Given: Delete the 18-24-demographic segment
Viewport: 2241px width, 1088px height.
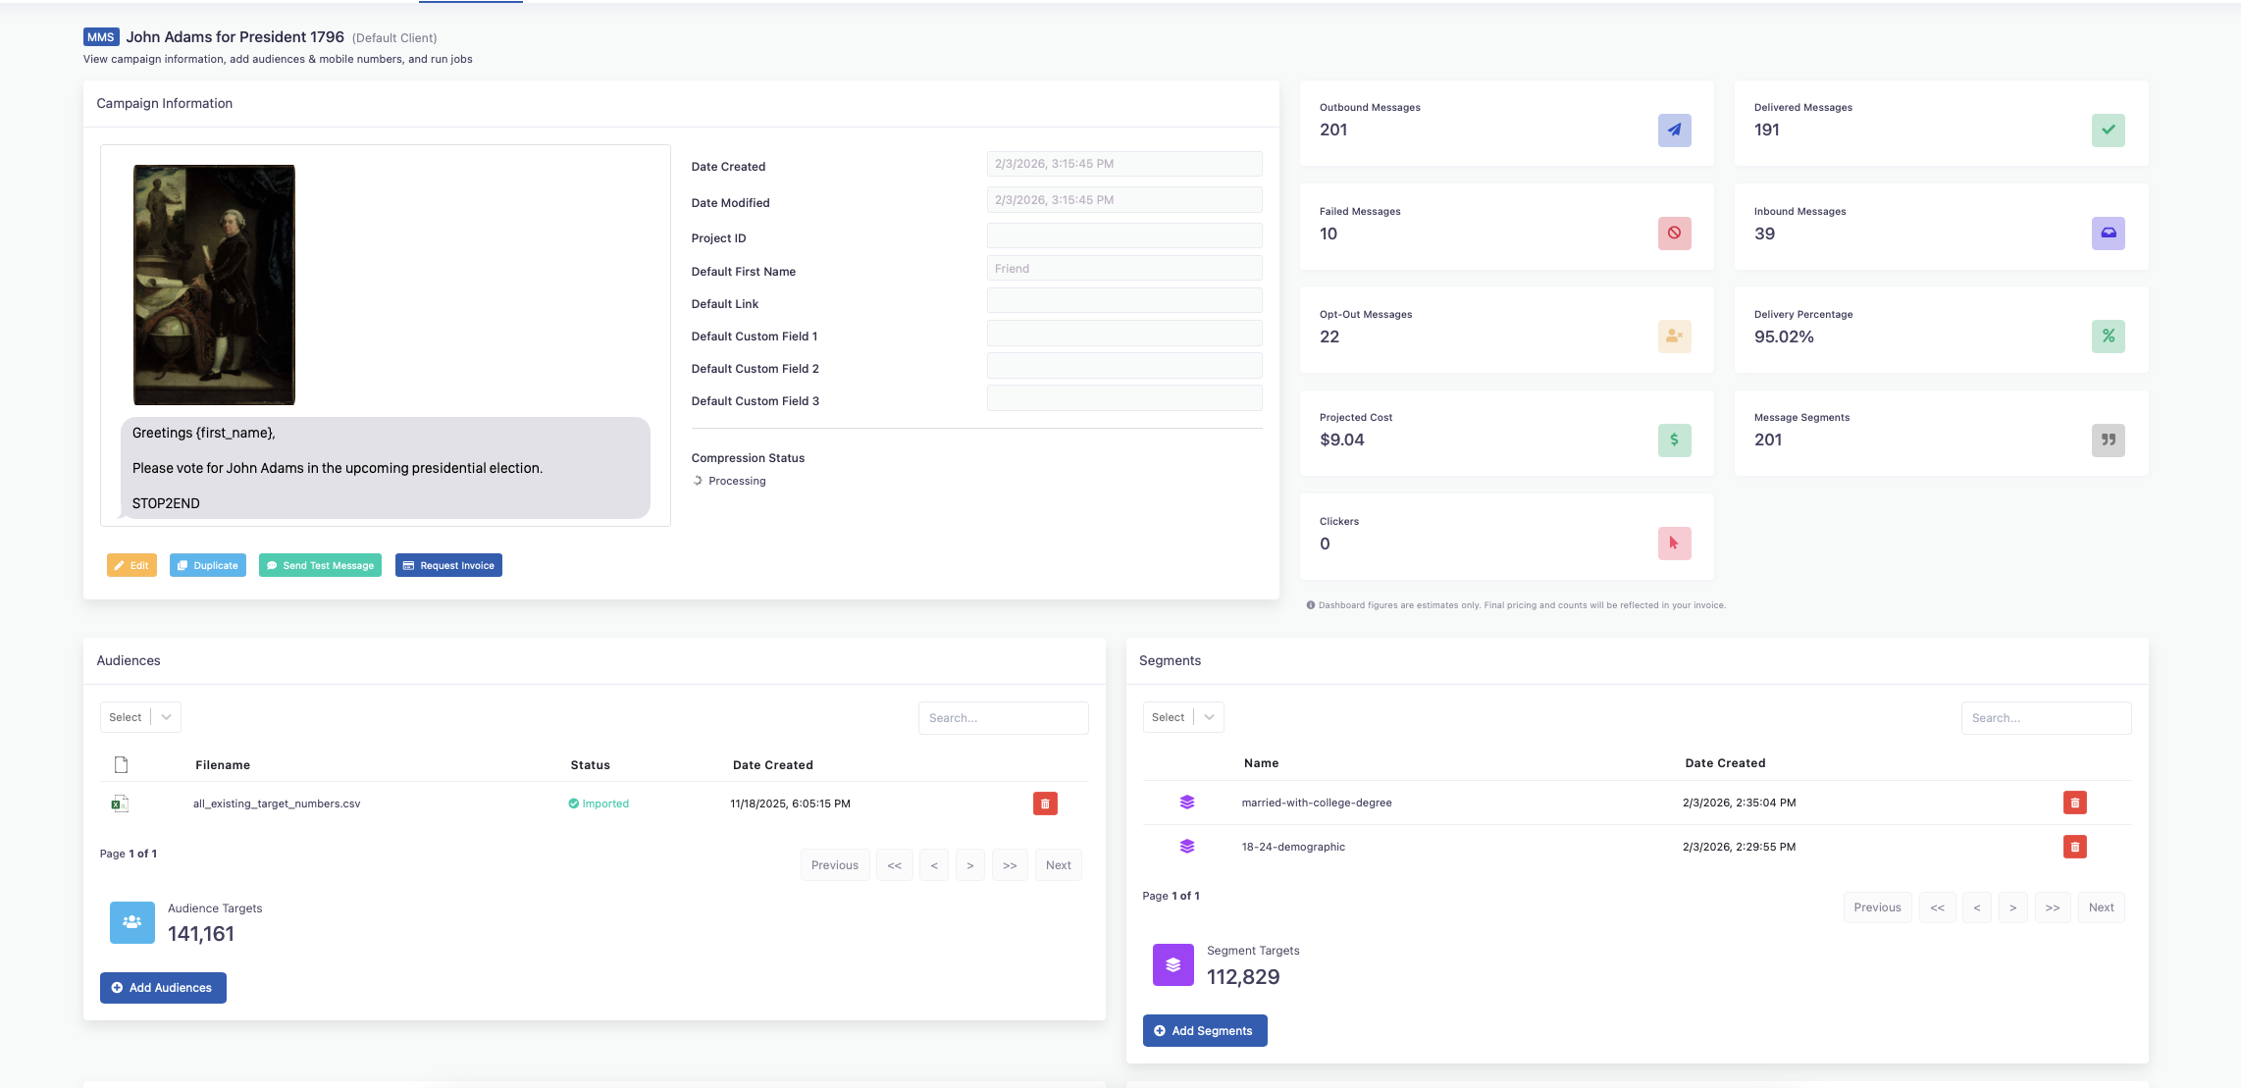Looking at the screenshot, I should [x=2074, y=847].
